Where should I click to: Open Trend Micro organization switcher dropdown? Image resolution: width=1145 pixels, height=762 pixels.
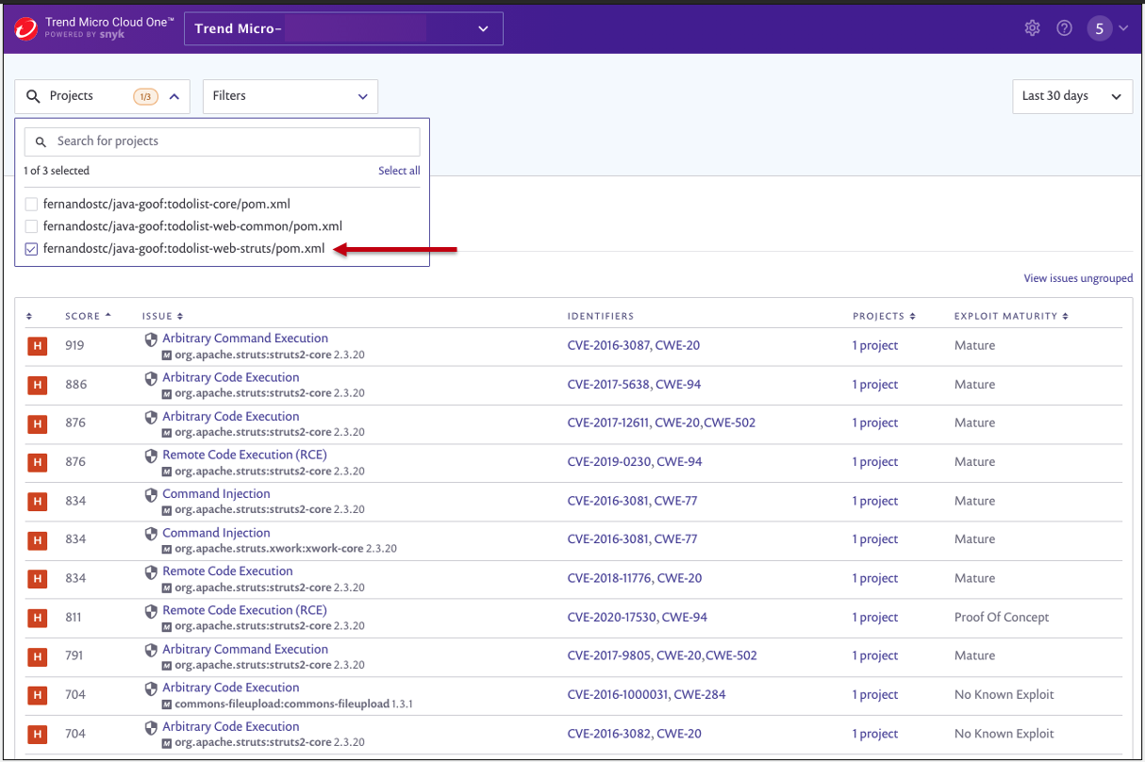click(x=343, y=28)
